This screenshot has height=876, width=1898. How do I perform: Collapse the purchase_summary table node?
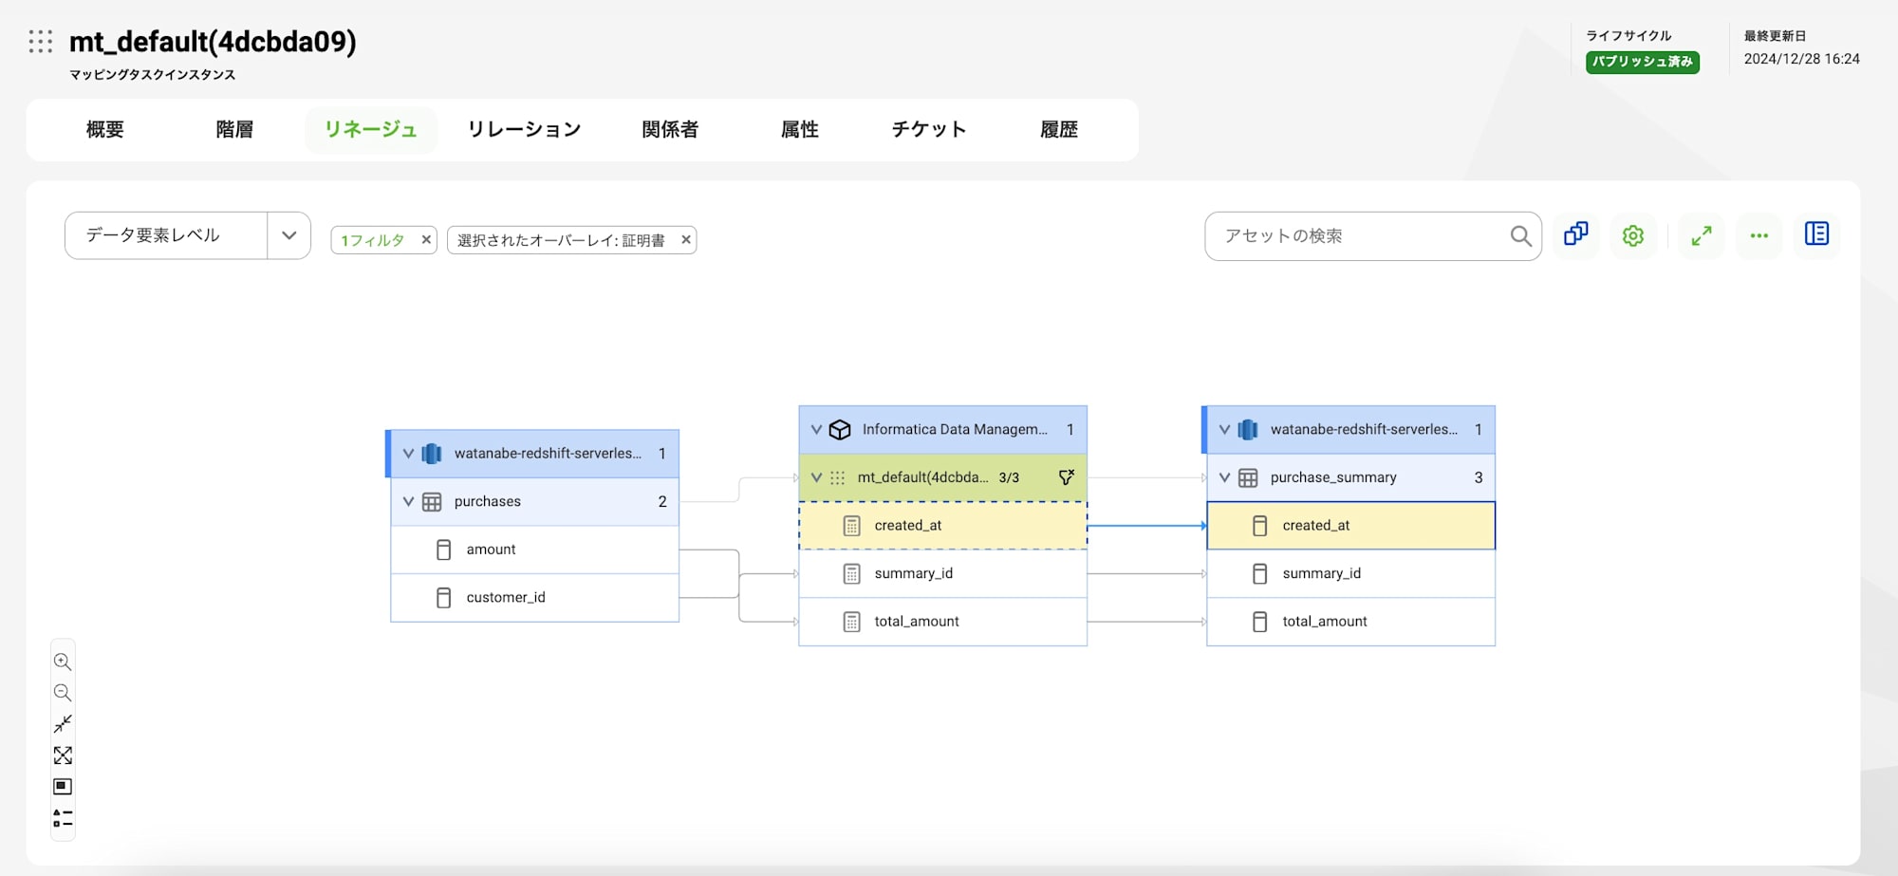(x=1224, y=477)
